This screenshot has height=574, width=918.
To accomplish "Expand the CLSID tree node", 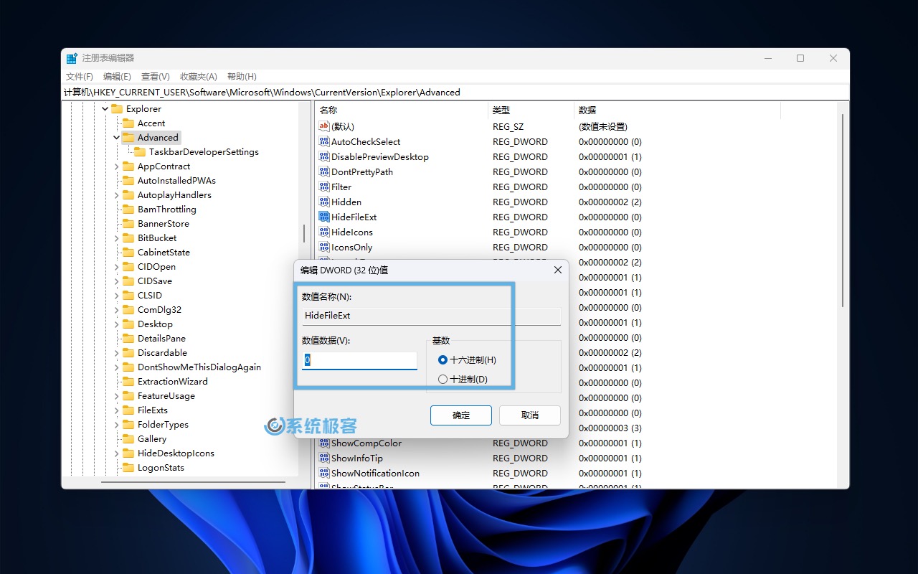I will point(116,296).
